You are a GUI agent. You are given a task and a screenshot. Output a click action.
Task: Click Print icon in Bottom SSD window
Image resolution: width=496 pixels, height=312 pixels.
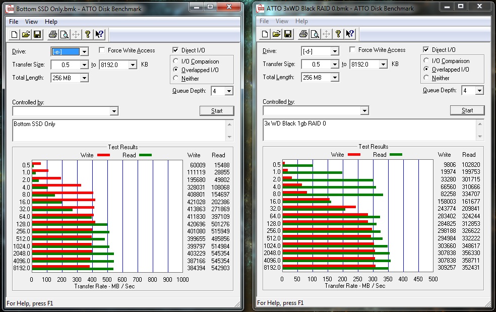click(52, 34)
